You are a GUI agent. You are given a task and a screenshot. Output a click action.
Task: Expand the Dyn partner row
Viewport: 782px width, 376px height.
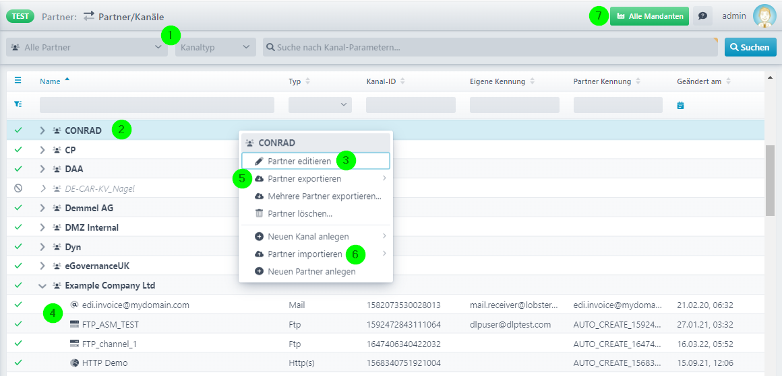tap(42, 247)
